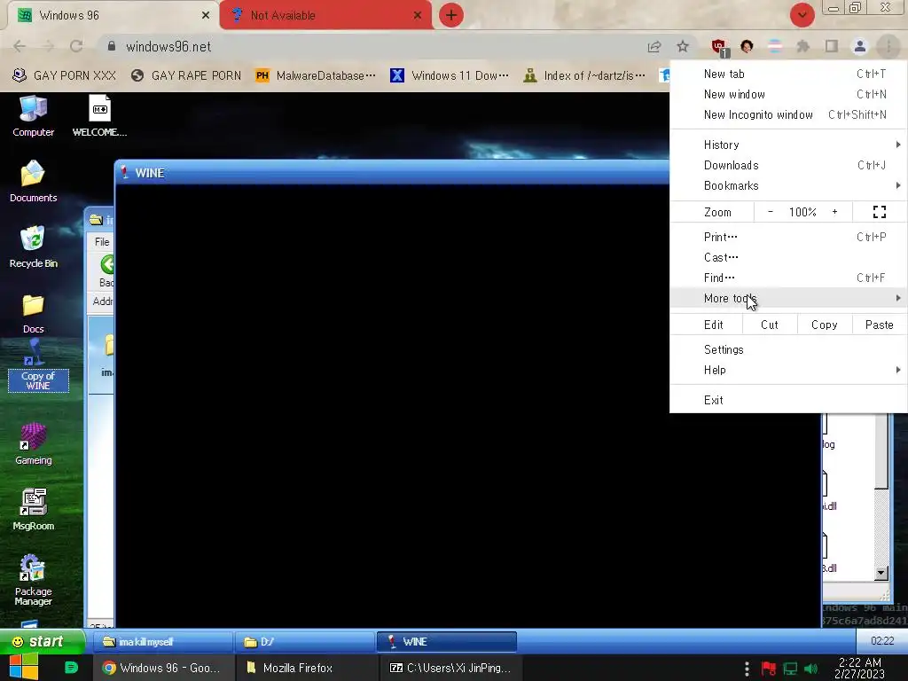Open the WELCOME markdown file icon

(99, 116)
